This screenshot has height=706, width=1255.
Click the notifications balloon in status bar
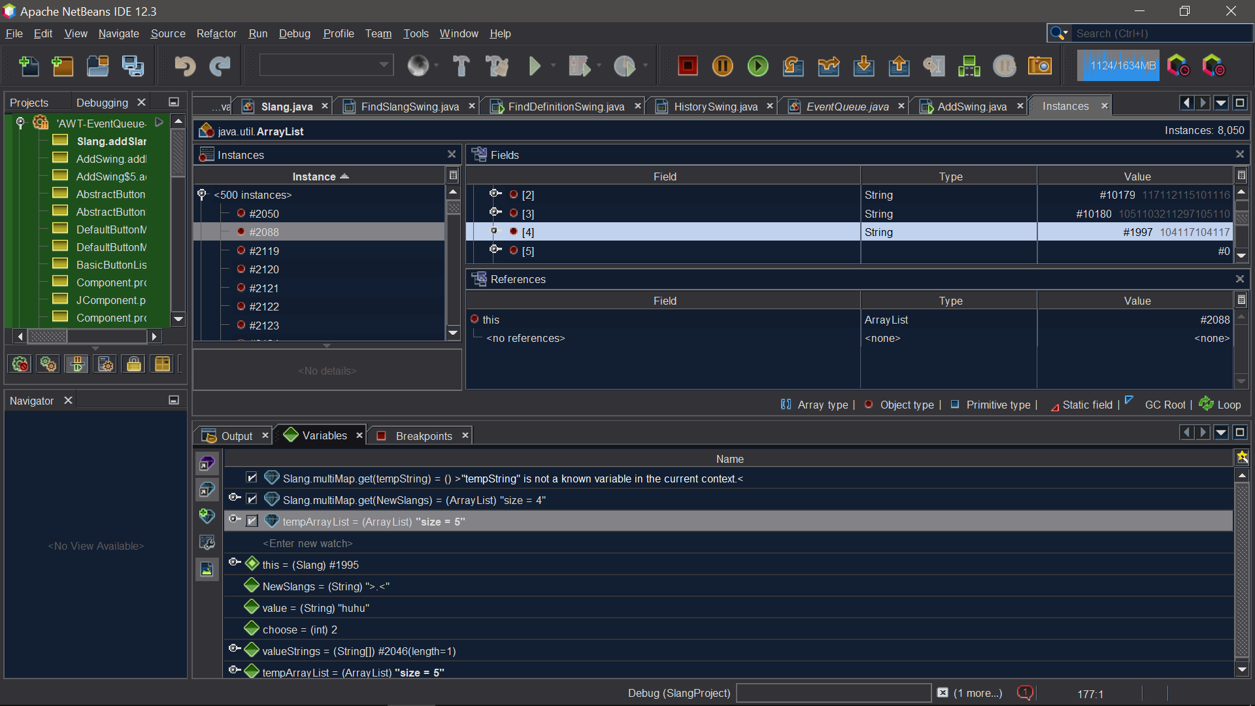[1025, 692]
